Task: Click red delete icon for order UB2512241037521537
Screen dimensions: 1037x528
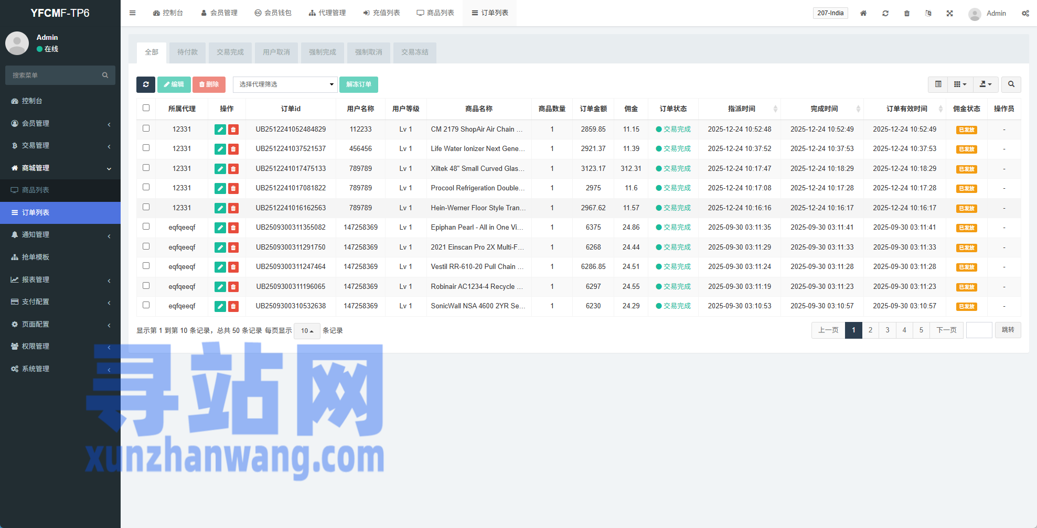Action: coord(233,149)
